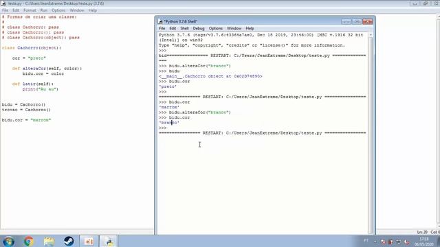Launch Google Chrome from the taskbar
This screenshot has height=247, width=440.
point(28,241)
